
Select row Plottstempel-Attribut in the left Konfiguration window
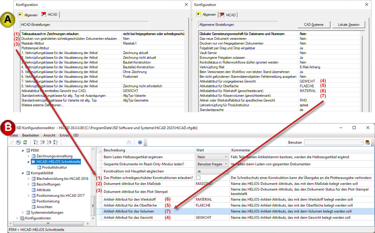coord(103,48)
